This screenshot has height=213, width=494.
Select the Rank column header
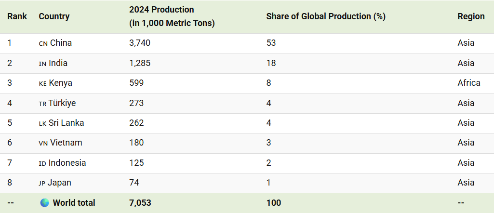[x=17, y=16]
